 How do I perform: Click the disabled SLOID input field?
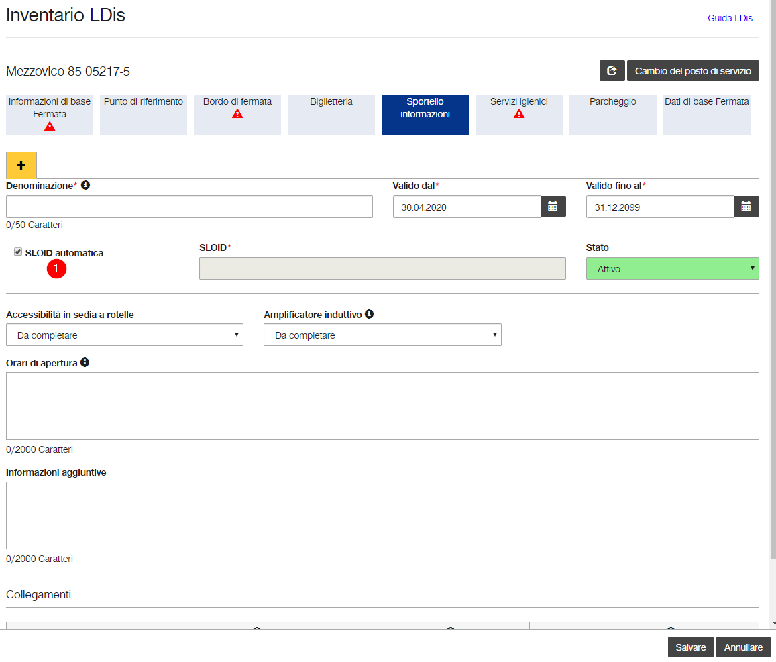click(382, 268)
